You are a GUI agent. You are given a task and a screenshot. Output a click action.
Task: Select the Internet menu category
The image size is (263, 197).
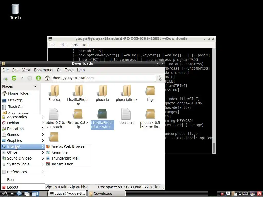(23, 146)
